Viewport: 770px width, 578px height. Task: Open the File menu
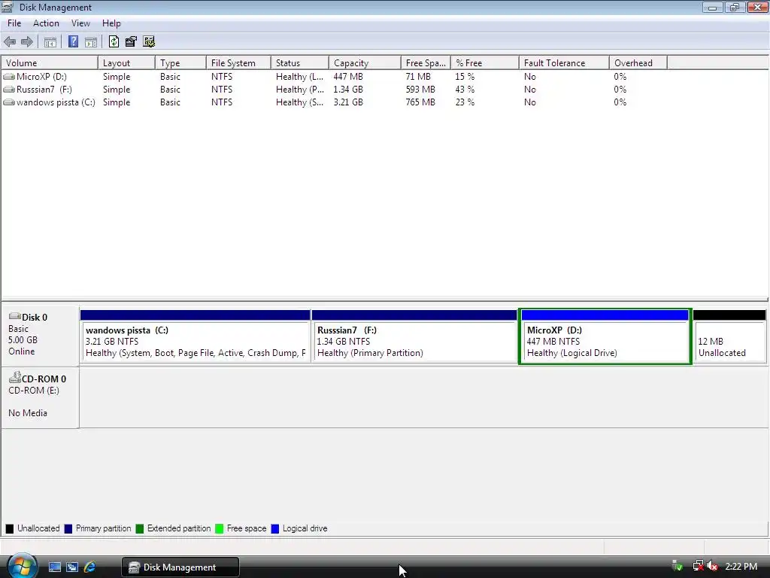pos(14,23)
